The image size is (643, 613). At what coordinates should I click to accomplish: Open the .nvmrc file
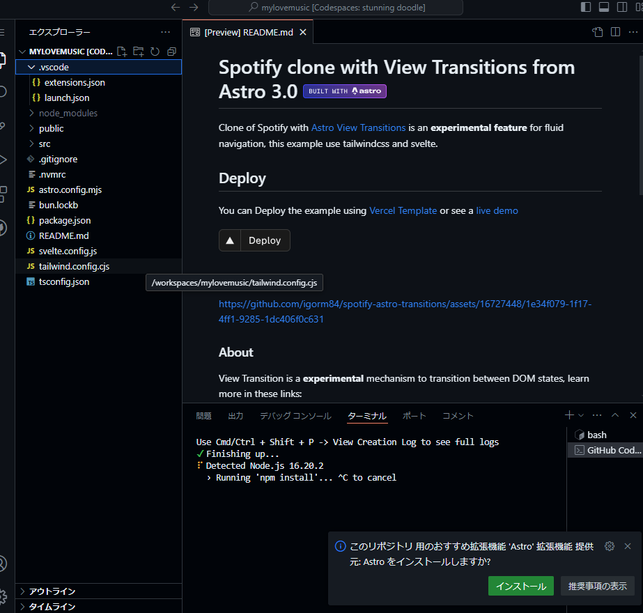click(98, 174)
